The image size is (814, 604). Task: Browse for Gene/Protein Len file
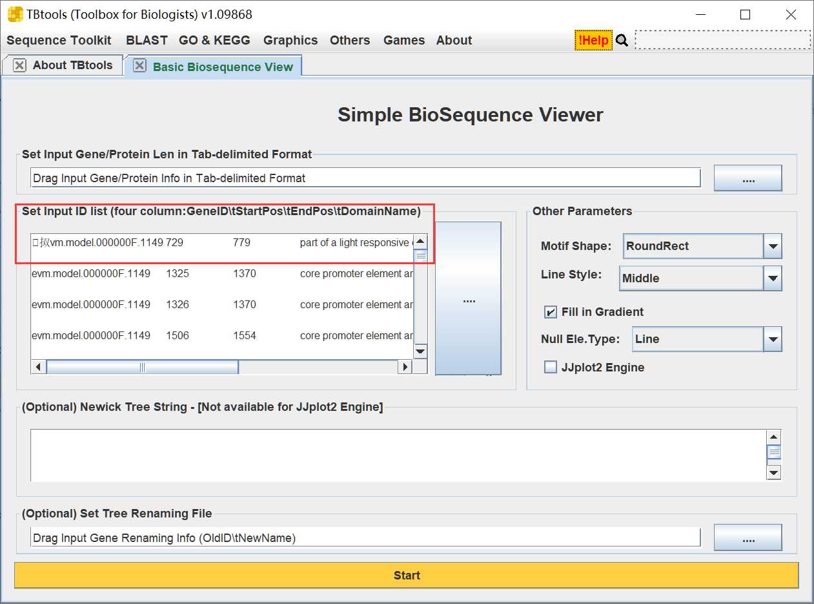click(748, 178)
